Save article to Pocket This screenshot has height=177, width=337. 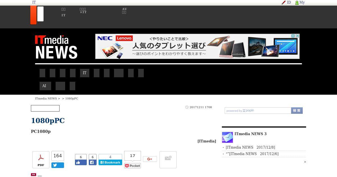pyautogui.click(x=133, y=166)
